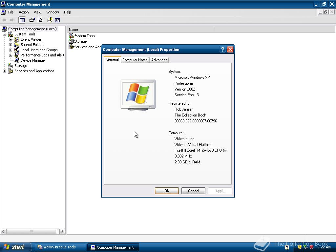Click the Performance Logs and Alerts tree icon
The width and height of the screenshot is (336, 252).
click(x=17, y=55)
